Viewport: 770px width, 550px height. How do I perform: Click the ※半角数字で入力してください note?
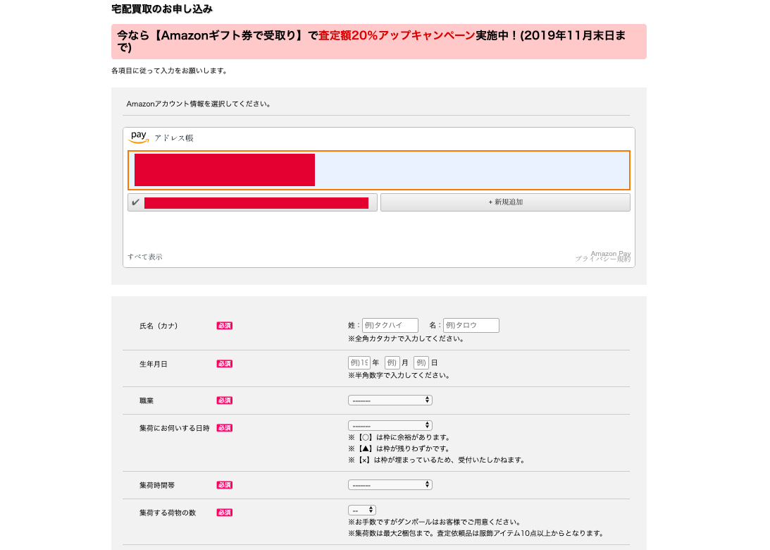(x=399, y=376)
